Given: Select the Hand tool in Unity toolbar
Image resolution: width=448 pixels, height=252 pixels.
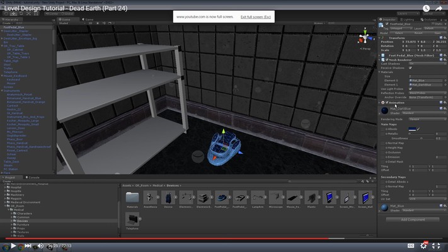Looking at the screenshot, I should (x=6, y=13).
